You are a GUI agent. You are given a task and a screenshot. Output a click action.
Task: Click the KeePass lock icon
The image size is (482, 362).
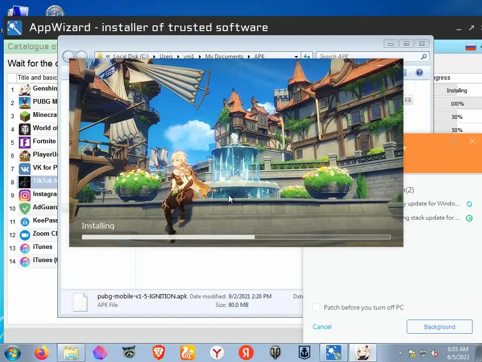[24, 222]
